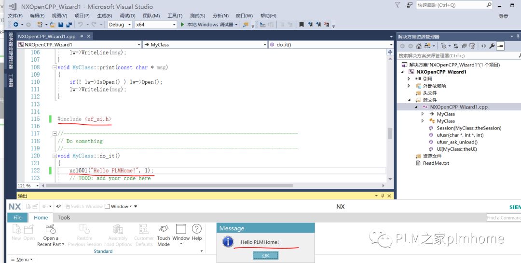Viewport: 521px width, 263px height.
Task: Click the Home icon in Solution Explorer
Action: (x=419, y=46)
